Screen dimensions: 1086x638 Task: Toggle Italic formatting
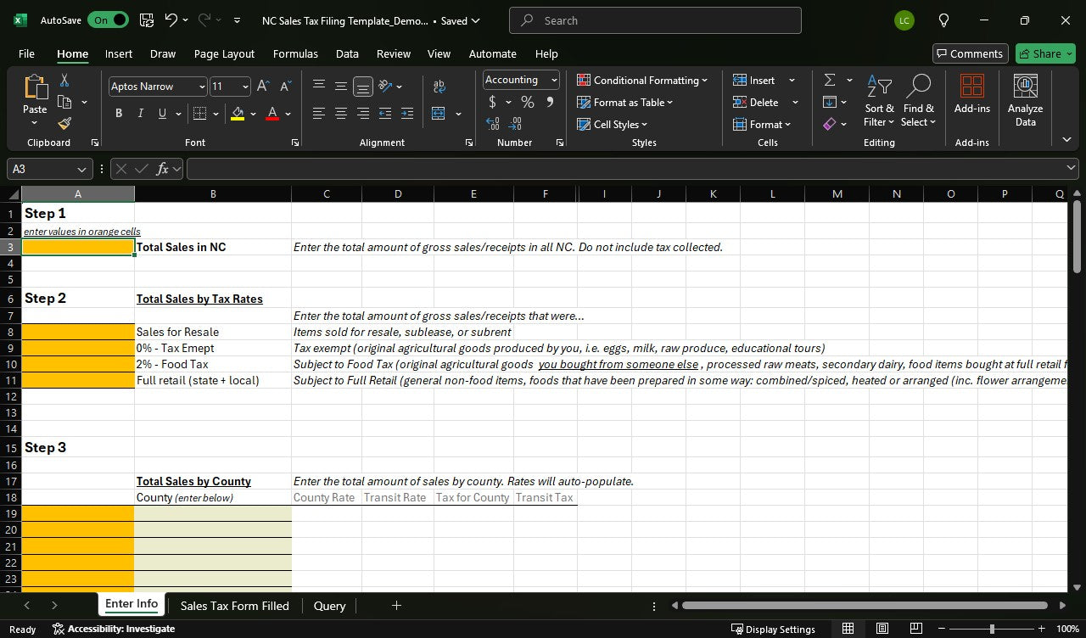click(x=140, y=114)
